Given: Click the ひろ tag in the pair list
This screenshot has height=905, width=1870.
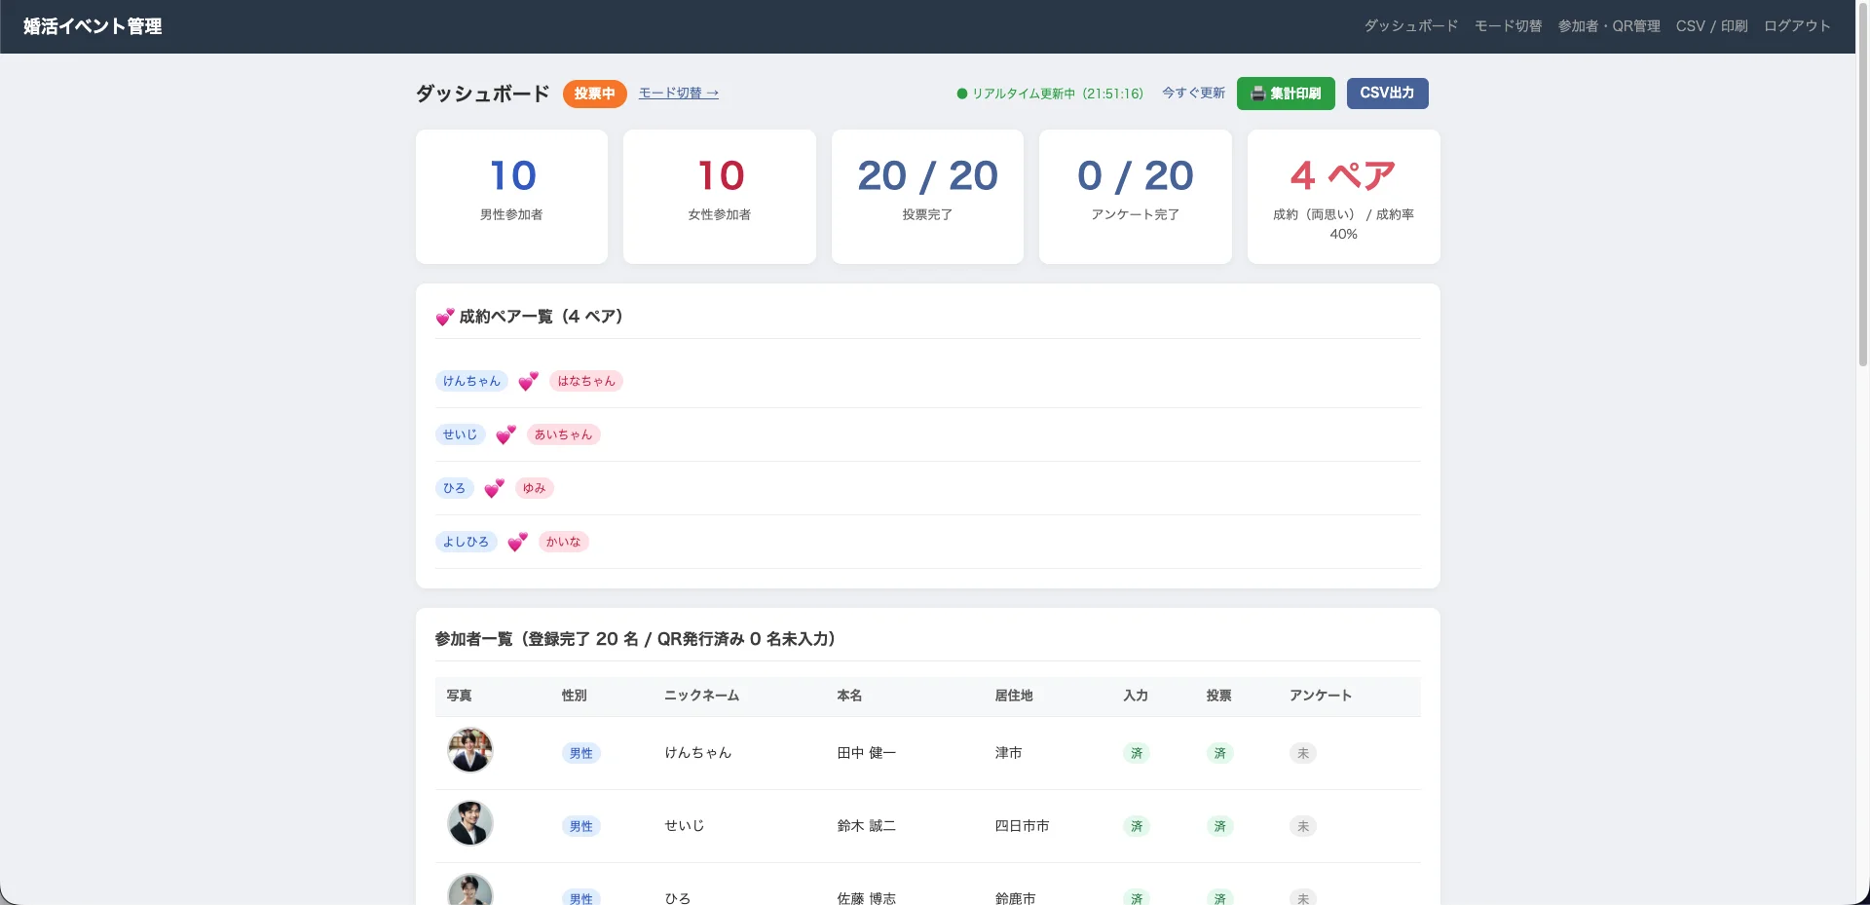Looking at the screenshot, I should pyautogui.click(x=454, y=488).
